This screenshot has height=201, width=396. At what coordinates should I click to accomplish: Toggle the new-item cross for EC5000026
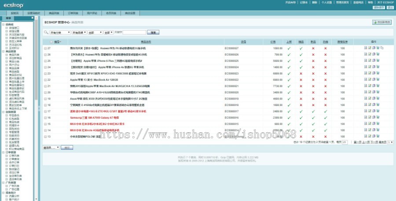[313, 55]
